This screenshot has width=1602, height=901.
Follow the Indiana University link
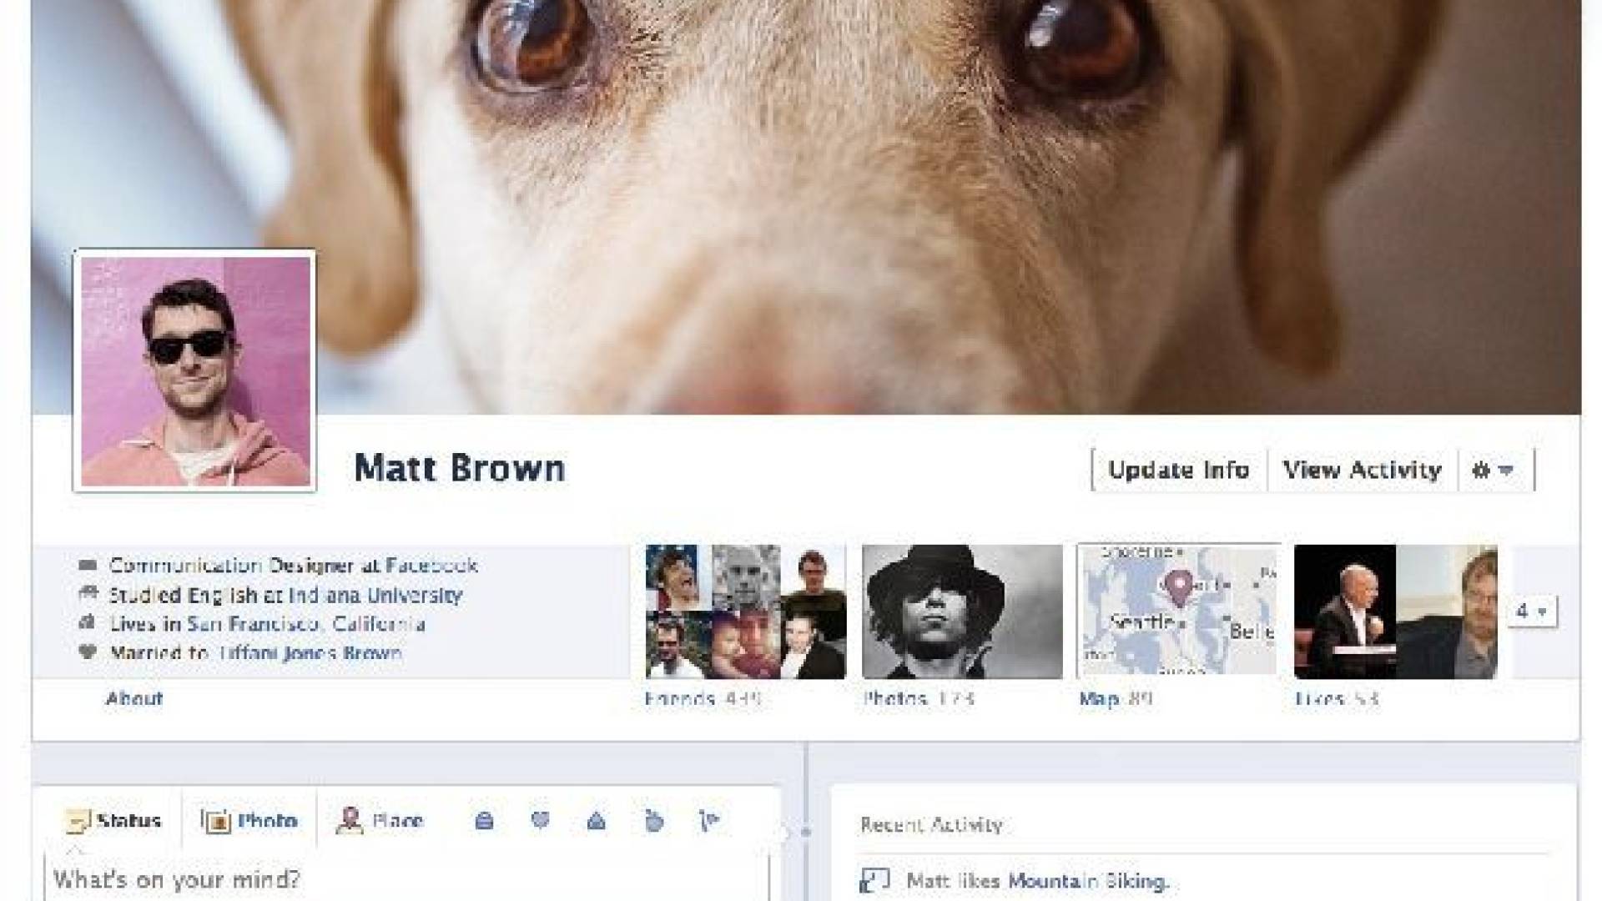coord(375,595)
